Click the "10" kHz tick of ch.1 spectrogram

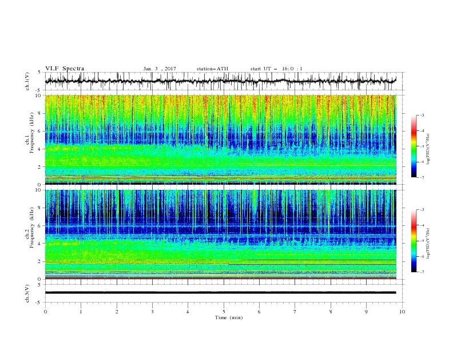click(x=38, y=96)
